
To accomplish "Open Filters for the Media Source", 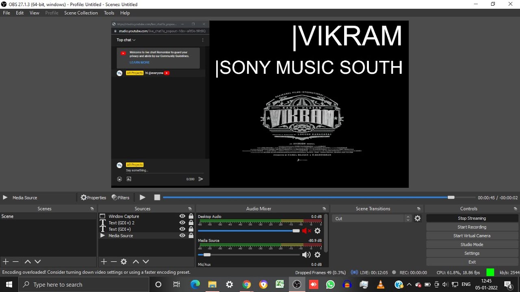I will pyautogui.click(x=121, y=198).
